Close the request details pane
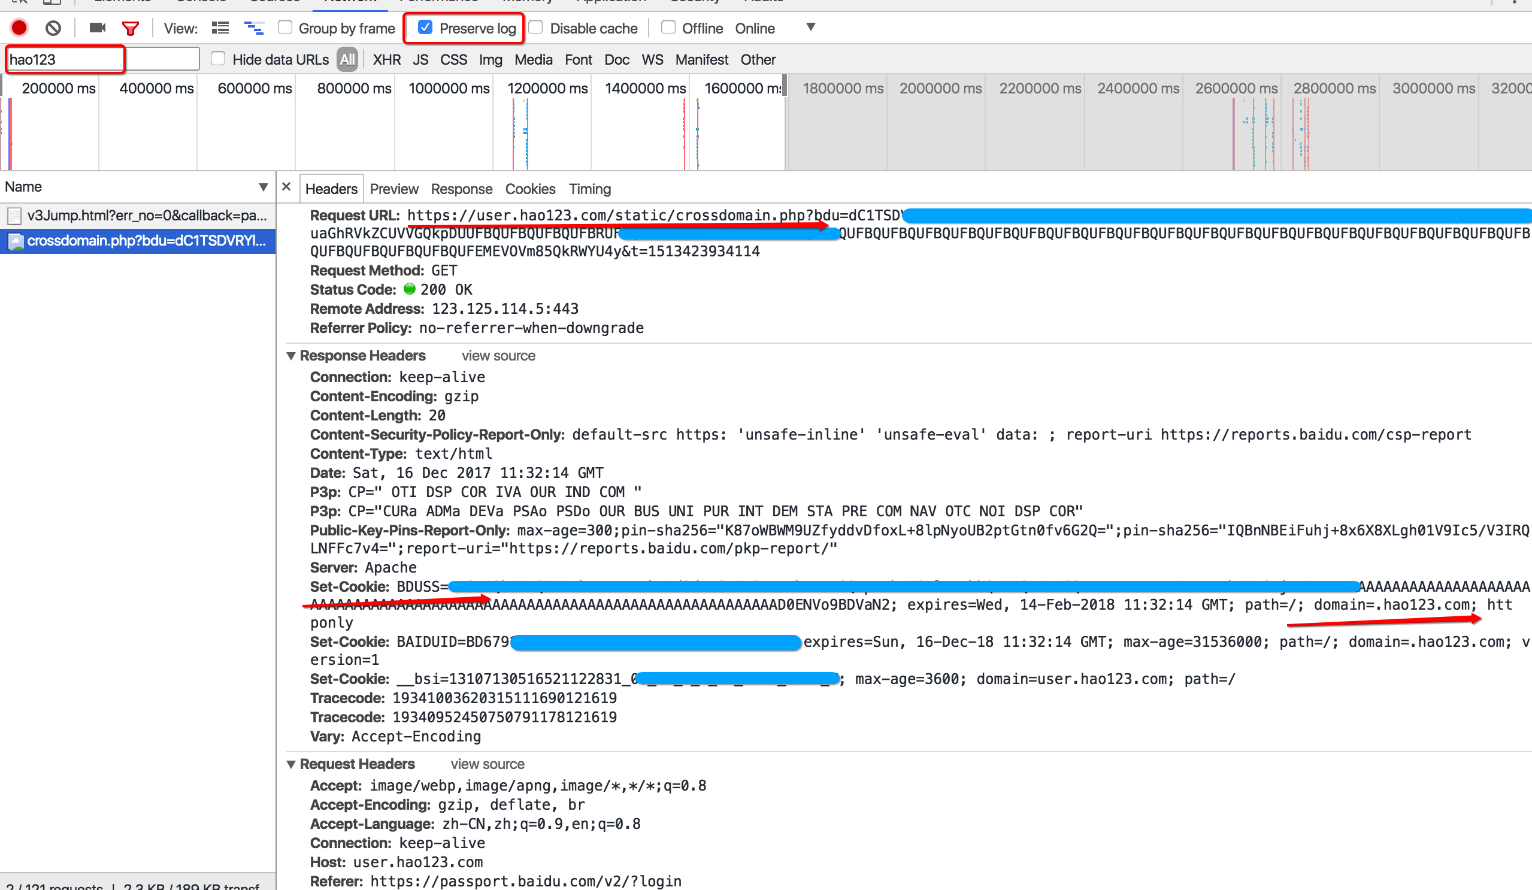Viewport: 1532px width, 890px height. pos(286,187)
